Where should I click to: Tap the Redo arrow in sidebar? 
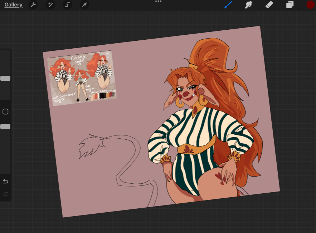pyautogui.click(x=5, y=194)
